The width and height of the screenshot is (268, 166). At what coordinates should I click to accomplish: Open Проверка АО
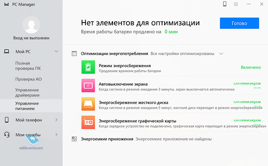[x=28, y=79]
